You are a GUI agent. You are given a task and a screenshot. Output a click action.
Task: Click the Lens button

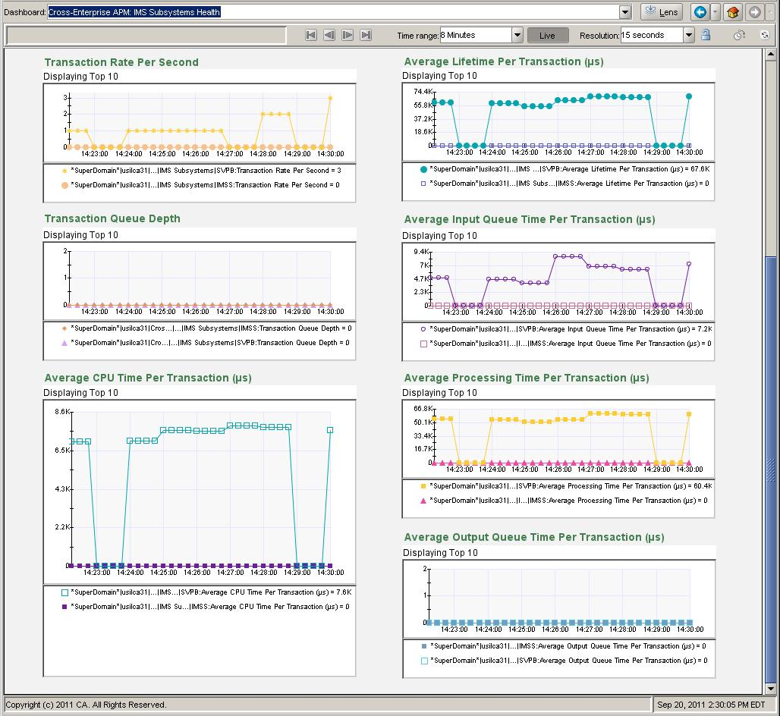point(662,12)
